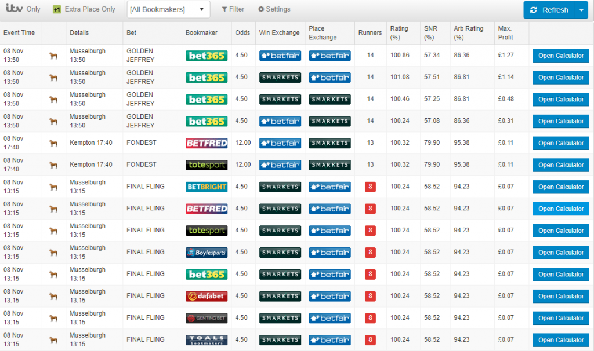Open Calculator for the top GOLDEN JEFFREY bet
594x351 pixels.
[560, 55]
